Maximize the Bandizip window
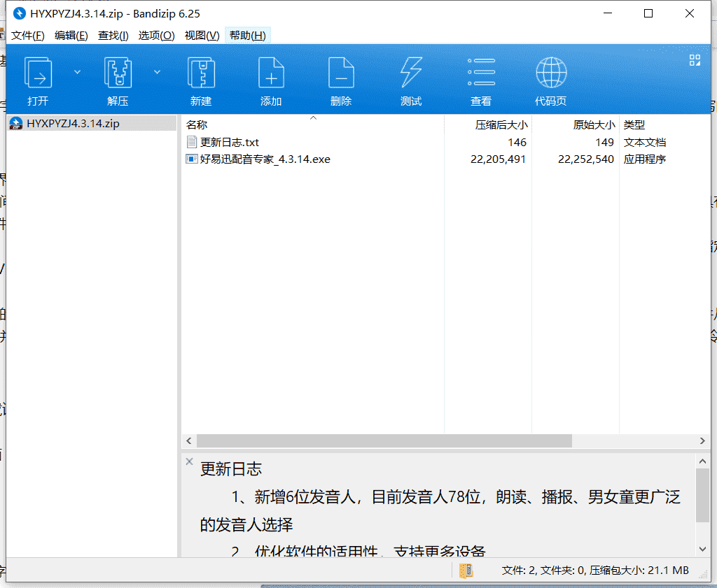Viewport: 717px width, 588px height. tap(648, 13)
